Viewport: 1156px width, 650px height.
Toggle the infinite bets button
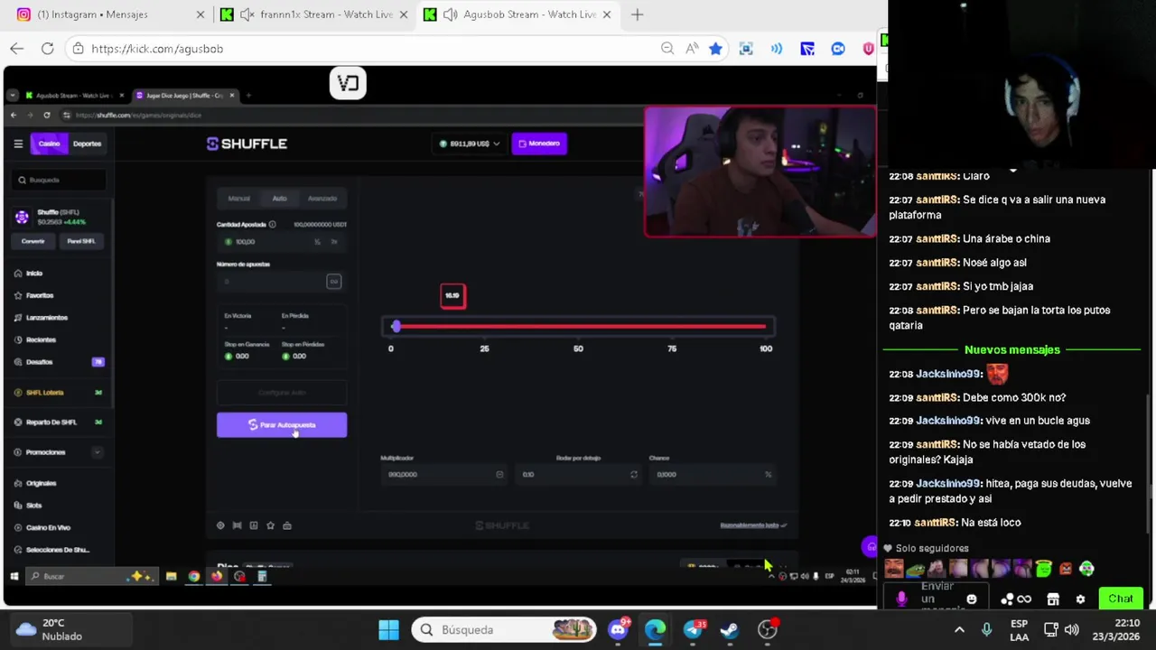coord(333,282)
